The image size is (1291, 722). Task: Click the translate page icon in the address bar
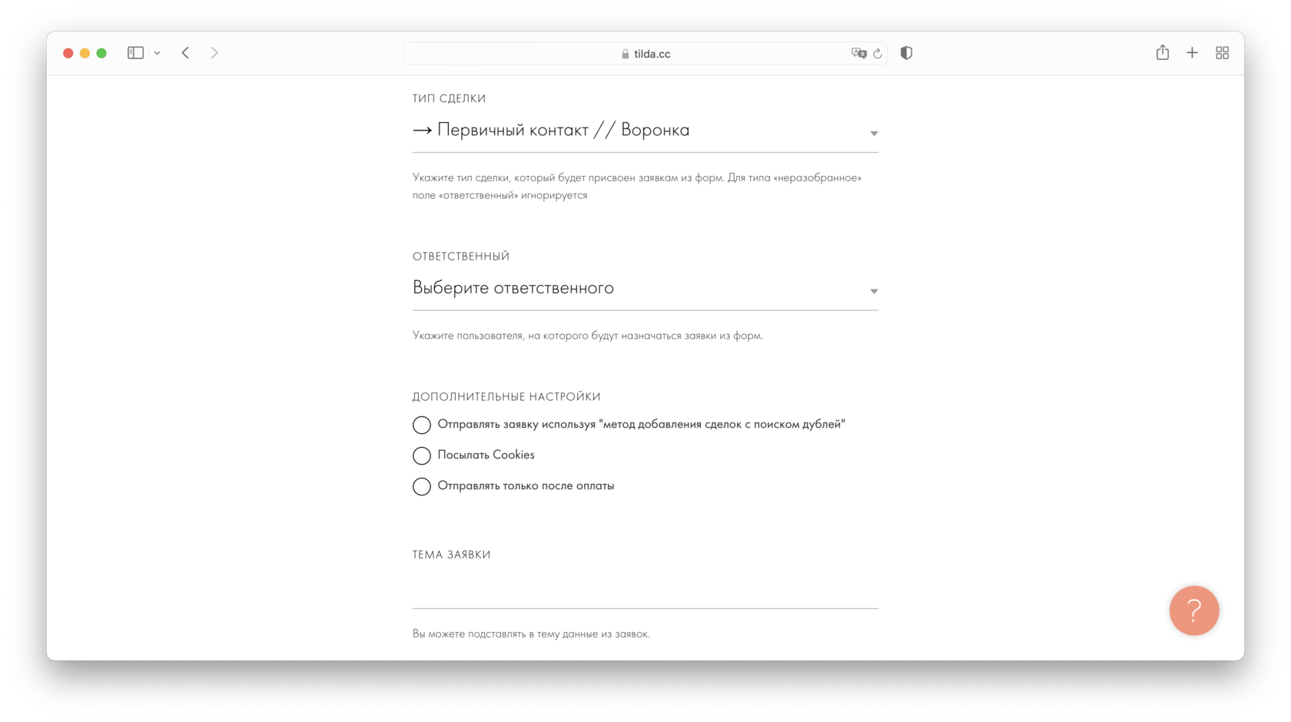pos(858,53)
